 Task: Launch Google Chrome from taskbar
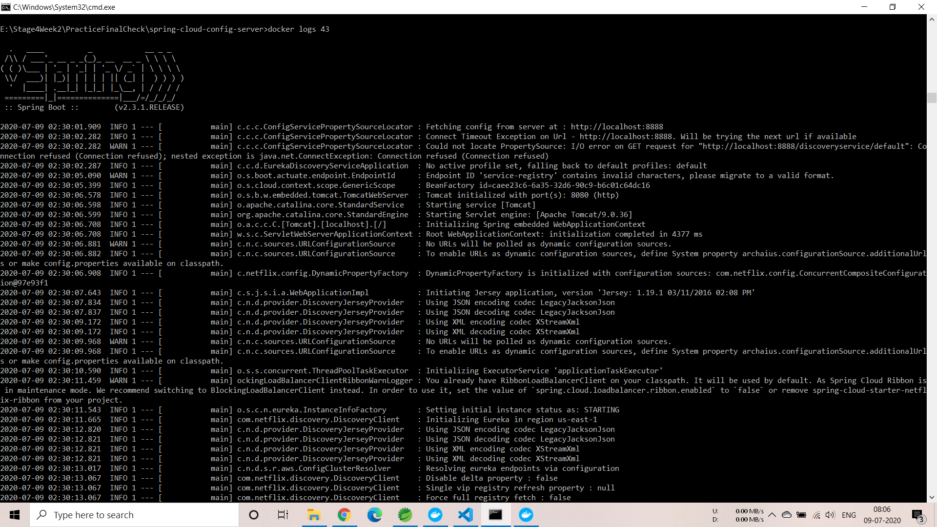coord(344,515)
